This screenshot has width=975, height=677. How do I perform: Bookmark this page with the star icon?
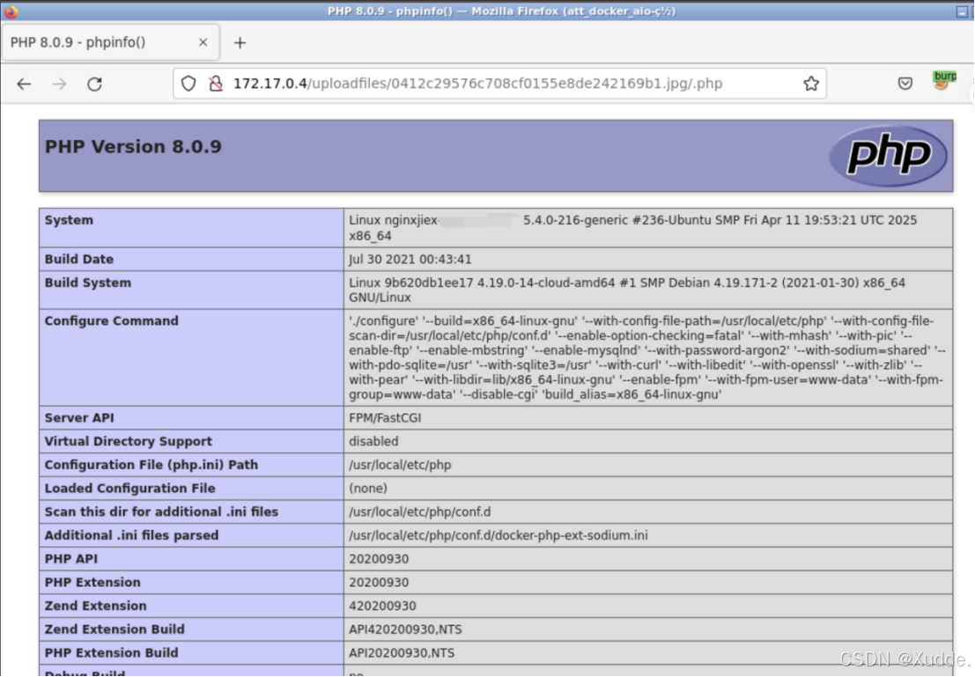click(811, 84)
